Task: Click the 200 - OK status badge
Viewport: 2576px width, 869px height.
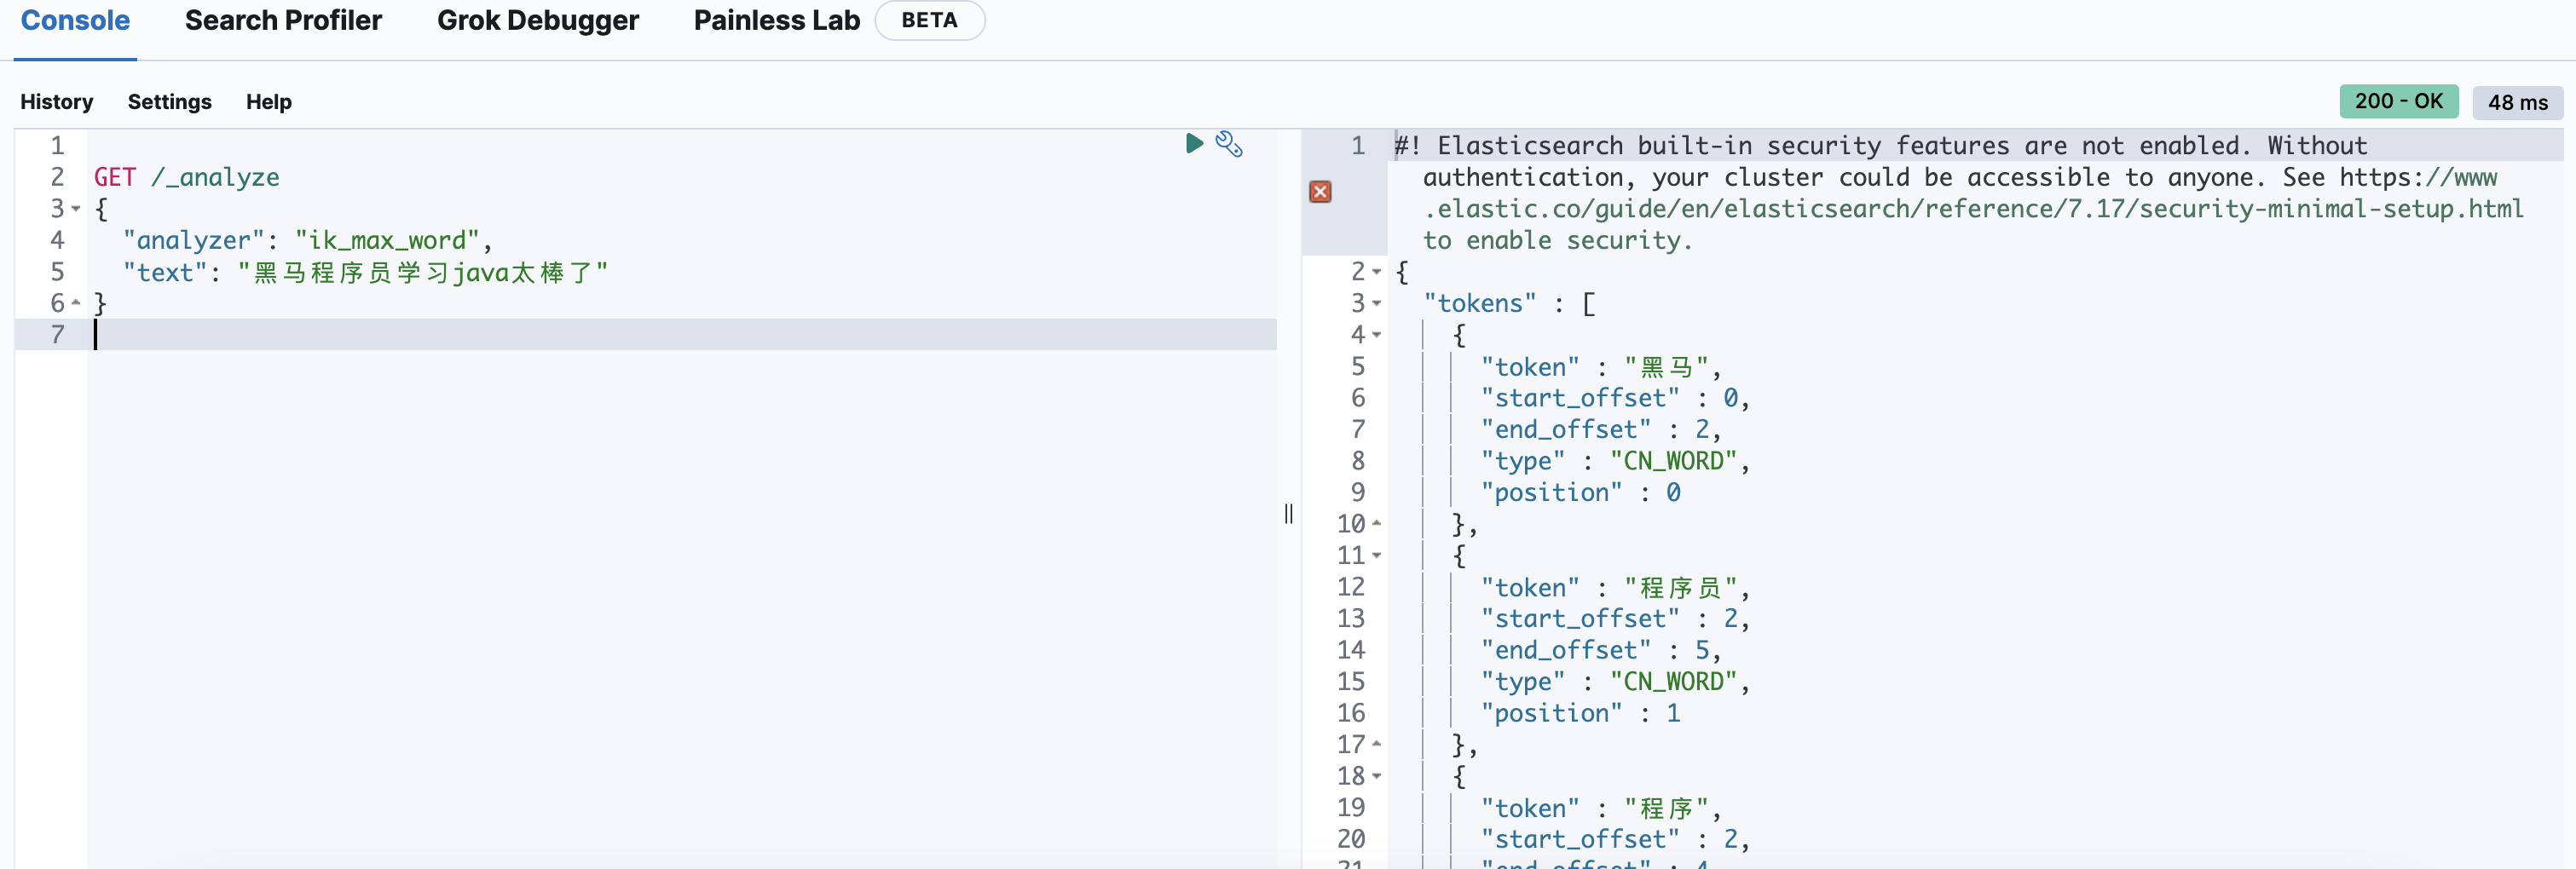Action: (x=2397, y=102)
